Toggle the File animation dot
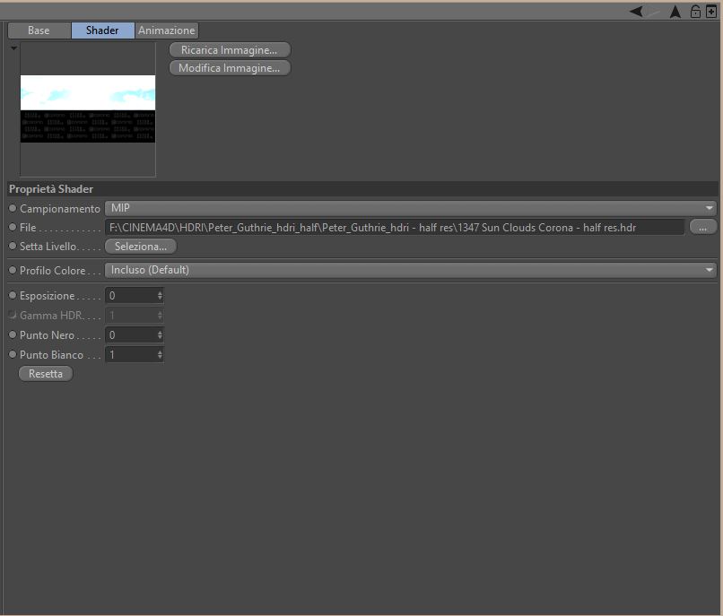 pos(13,228)
